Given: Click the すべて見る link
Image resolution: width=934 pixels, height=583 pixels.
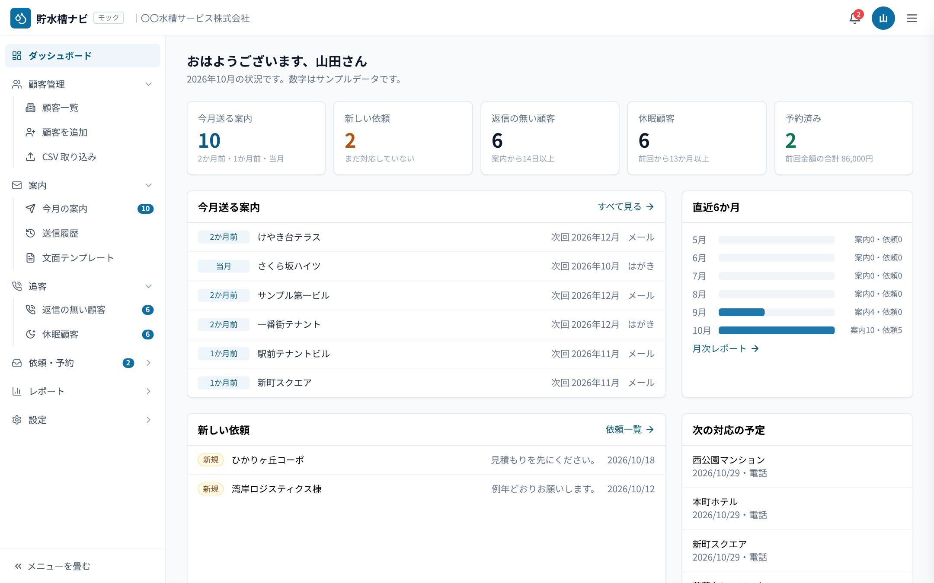Looking at the screenshot, I should click(x=626, y=207).
